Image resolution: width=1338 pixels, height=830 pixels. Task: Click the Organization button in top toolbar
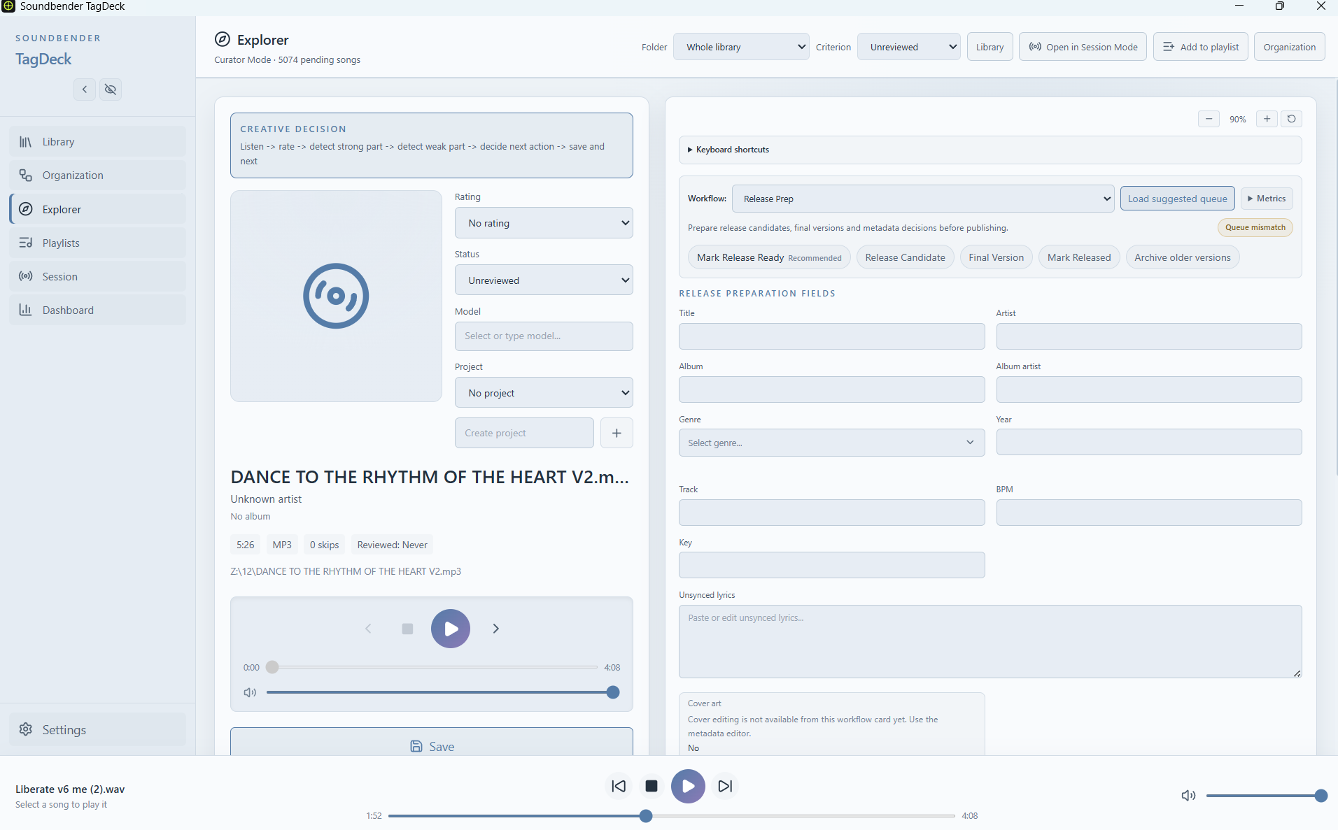click(x=1289, y=47)
